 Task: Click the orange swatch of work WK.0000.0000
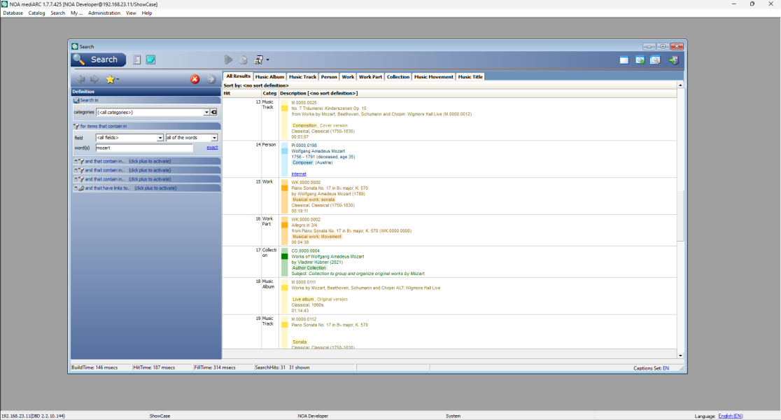(284, 188)
